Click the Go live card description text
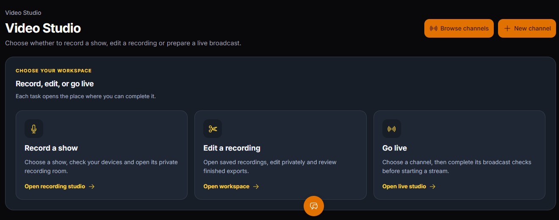 click(457, 167)
